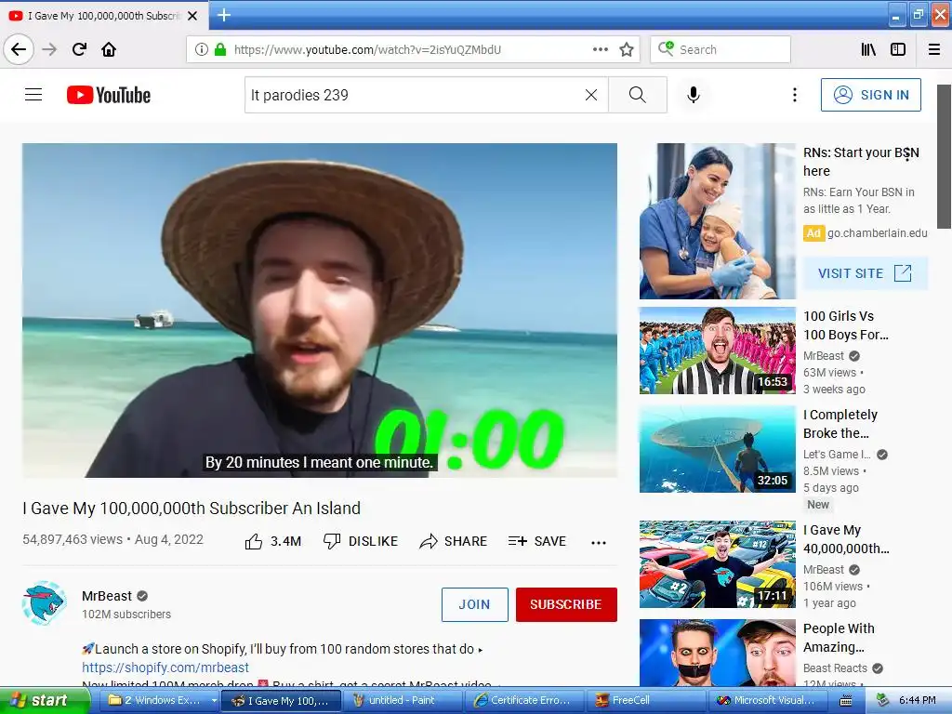Open YouTube guide hamburger menu
952x714 pixels.
tap(33, 95)
